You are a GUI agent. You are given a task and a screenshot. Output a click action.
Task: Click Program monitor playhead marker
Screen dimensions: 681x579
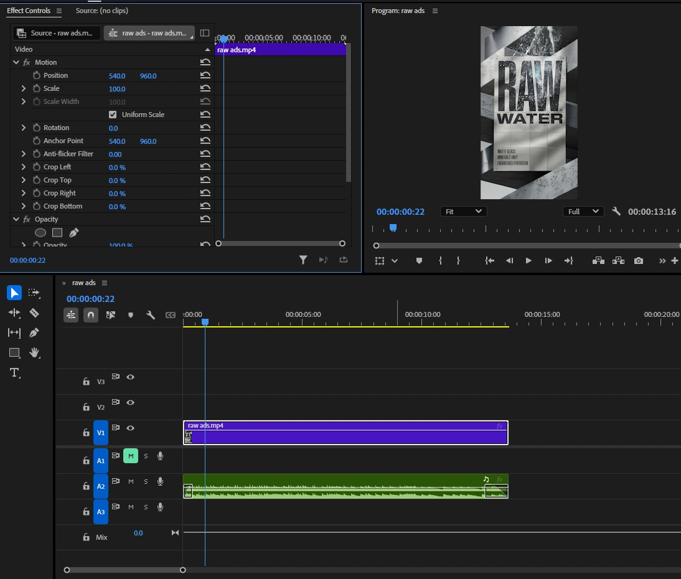pos(393,228)
